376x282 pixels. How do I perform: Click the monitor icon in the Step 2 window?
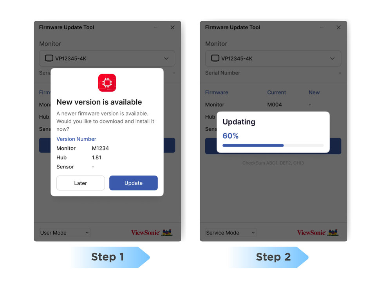215,58
